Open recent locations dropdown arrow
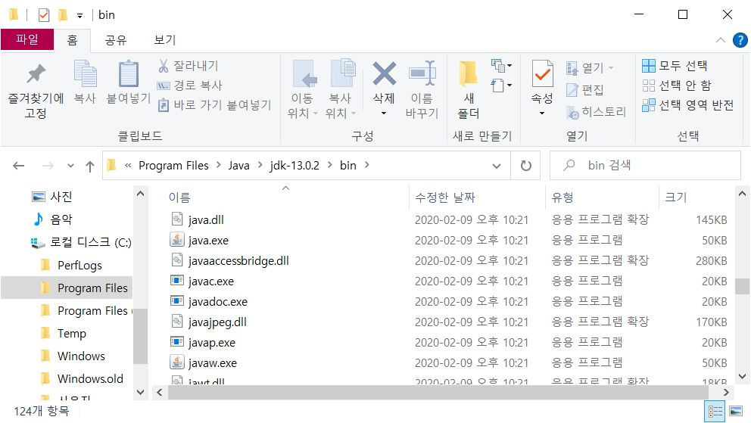 click(x=70, y=166)
